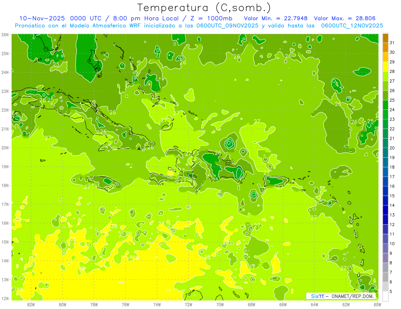Click the 14N latitude axis label

pyautogui.click(x=5, y=261)
